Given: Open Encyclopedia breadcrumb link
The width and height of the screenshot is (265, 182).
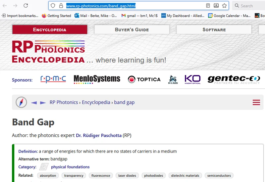Looking at the screenshot, I should pos(96,102).
